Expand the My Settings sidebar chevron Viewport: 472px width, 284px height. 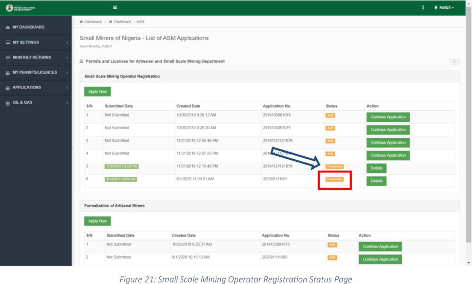tap(67, 43)
